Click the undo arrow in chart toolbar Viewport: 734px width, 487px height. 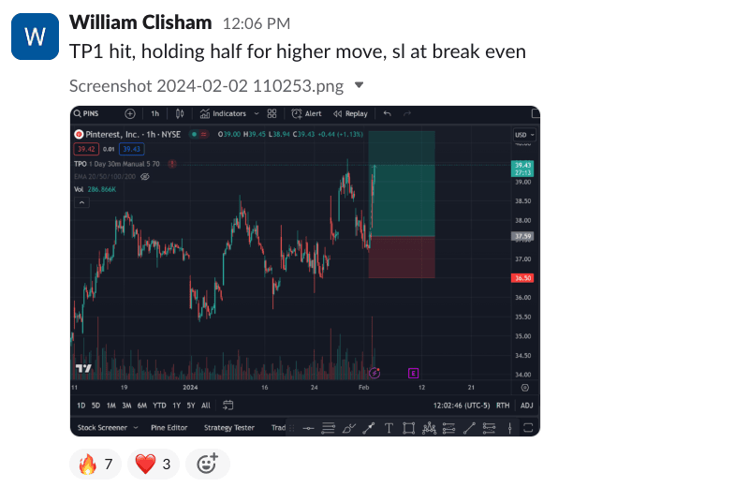388,113
